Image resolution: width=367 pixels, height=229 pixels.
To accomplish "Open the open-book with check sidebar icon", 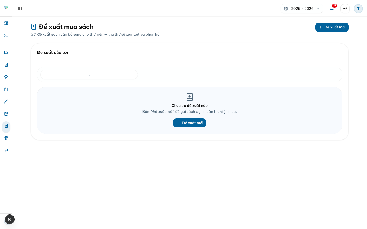I will [x=6, y=53].
